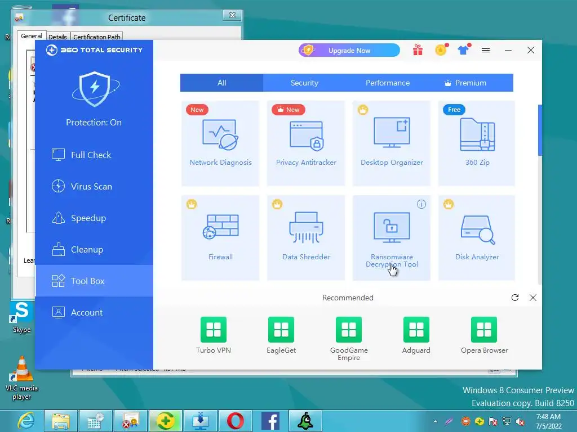Screen dimensions: 577x432
Task: Open Facebook app from taskbar
Action: [270, 421]
